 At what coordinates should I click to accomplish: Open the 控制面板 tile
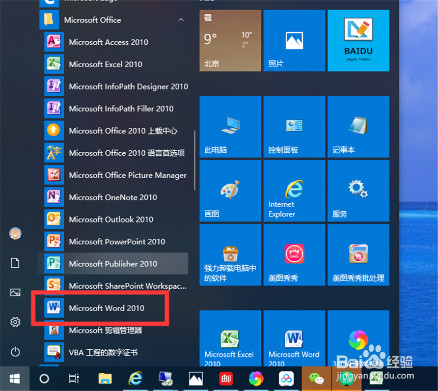click(294, 127)
